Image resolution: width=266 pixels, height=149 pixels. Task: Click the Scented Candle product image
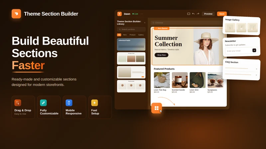click(x=180, y=80)
